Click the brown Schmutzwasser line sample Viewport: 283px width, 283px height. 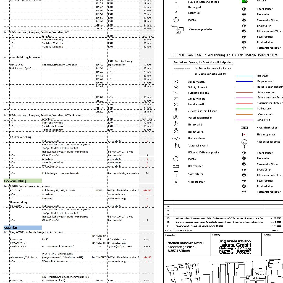click(x=244, y=92)
